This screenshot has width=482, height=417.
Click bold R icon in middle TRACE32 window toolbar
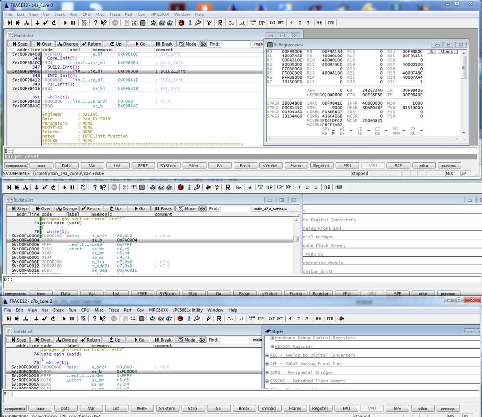(228, 187)
